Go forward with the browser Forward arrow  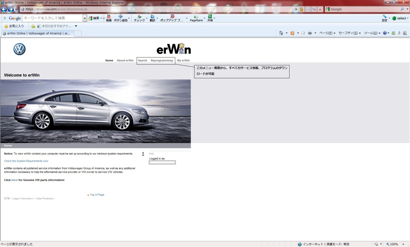point(11,9)
